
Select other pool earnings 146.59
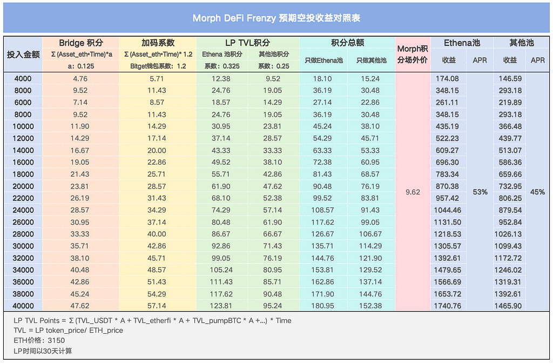pos(510,79)
